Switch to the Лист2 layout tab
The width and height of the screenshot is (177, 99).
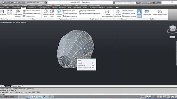(x=19, y=86)
